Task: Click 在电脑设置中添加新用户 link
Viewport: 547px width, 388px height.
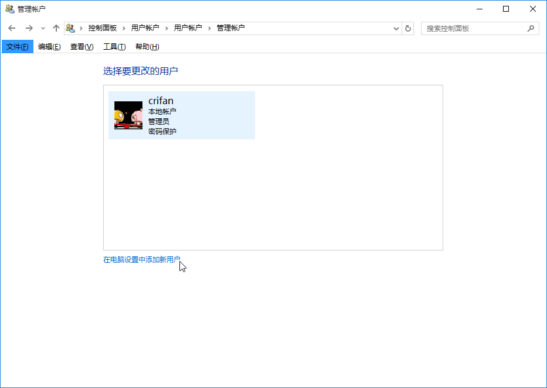Action: coord(142,260)
